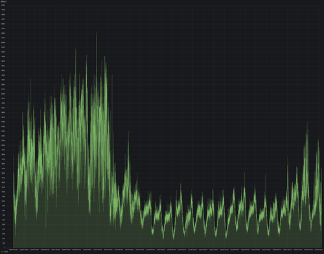Viewport: 324px width, 254px height.
Task: Click the Count legend label
Action: coord(6,251)
